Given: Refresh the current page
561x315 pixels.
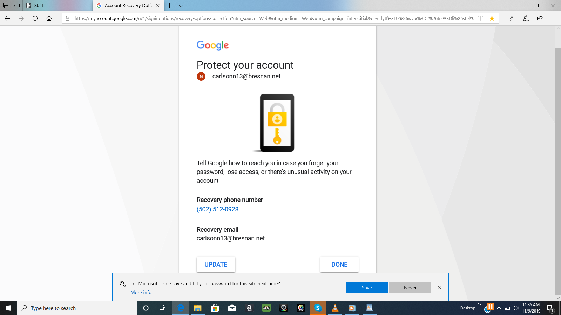Looking at the screenshot, I should (x=35, y=19).
